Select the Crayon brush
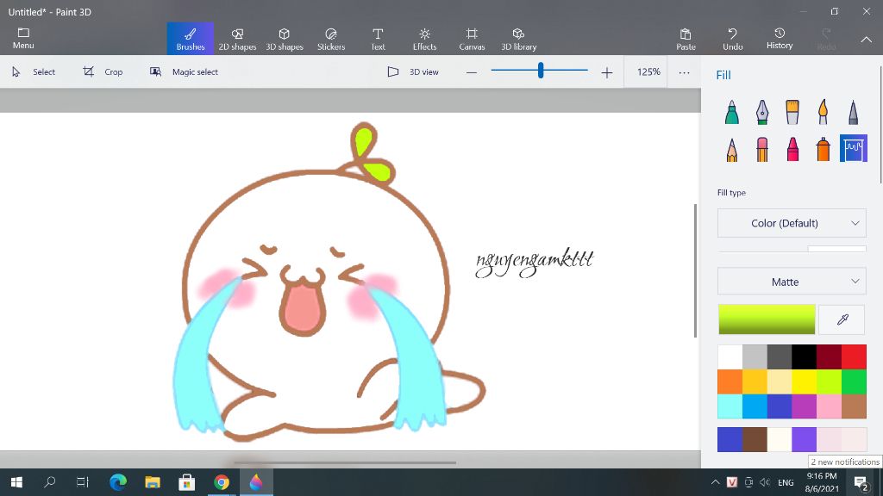The image size is (883, 496). pyautogui.click(x=792, y=149)
